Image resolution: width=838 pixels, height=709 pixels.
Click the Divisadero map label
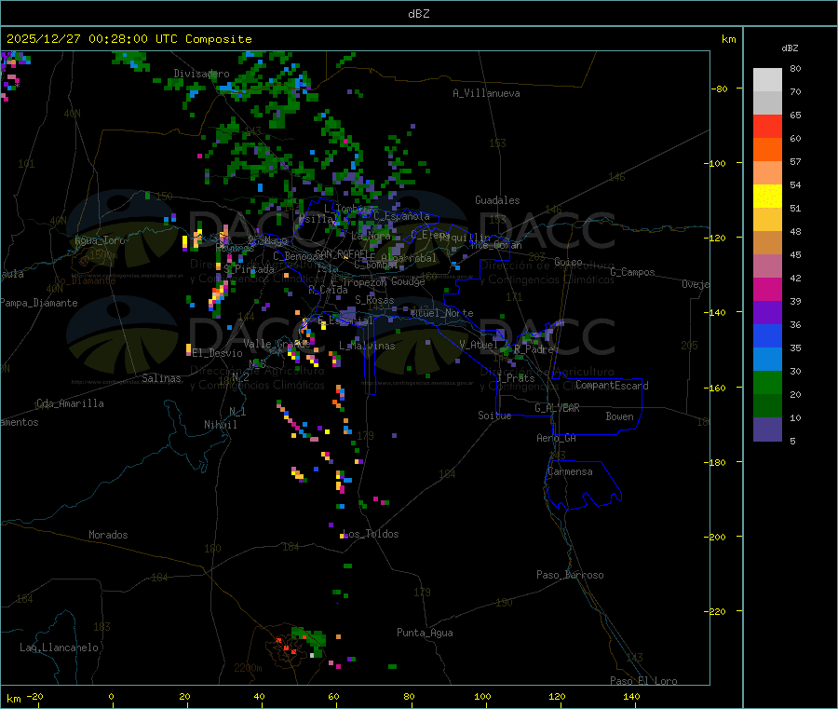(x=201, y=74)
